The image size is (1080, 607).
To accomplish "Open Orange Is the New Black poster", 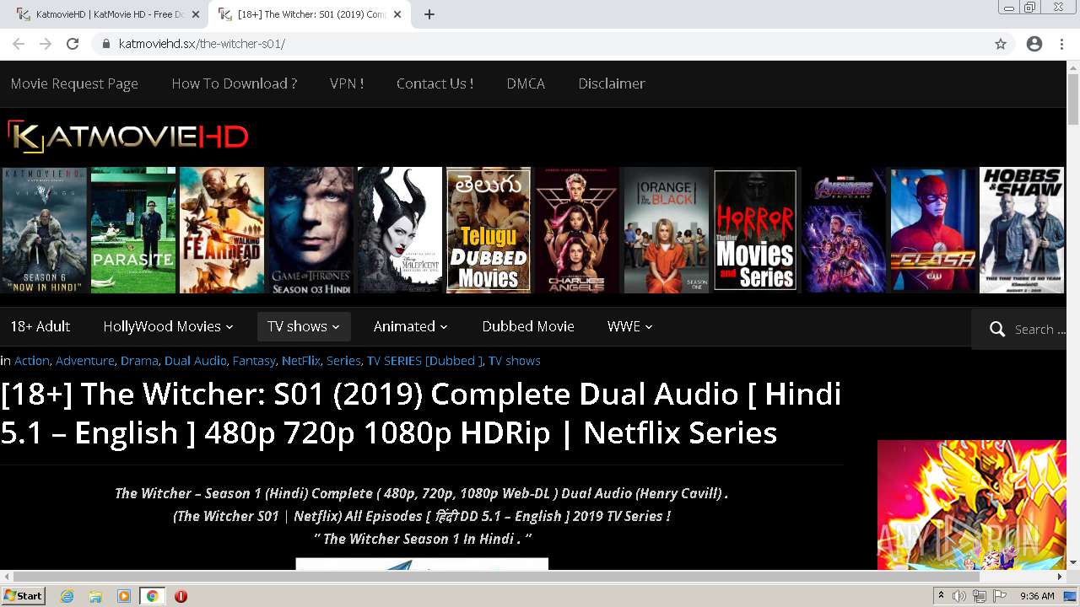I will [x=667, y=230].
